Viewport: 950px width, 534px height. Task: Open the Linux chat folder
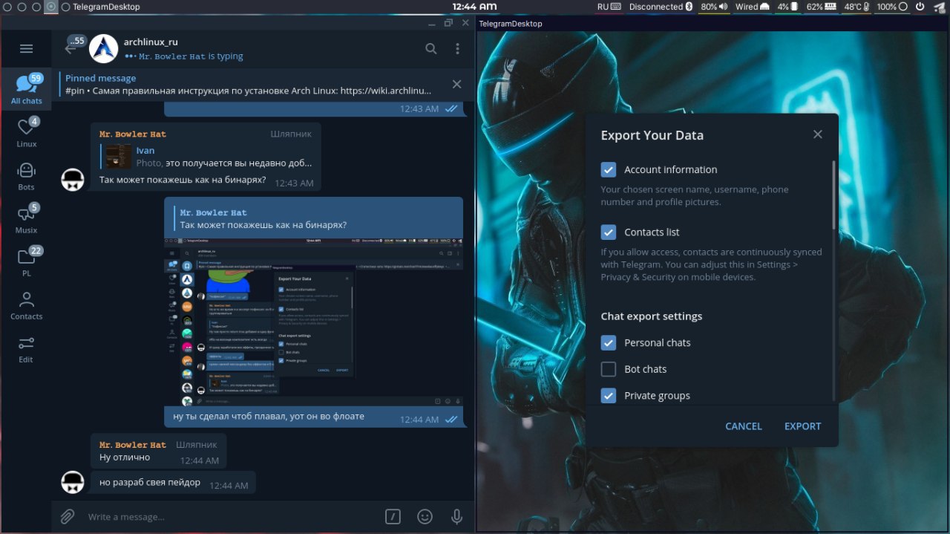pyautogui.click(x=26, y=132)
